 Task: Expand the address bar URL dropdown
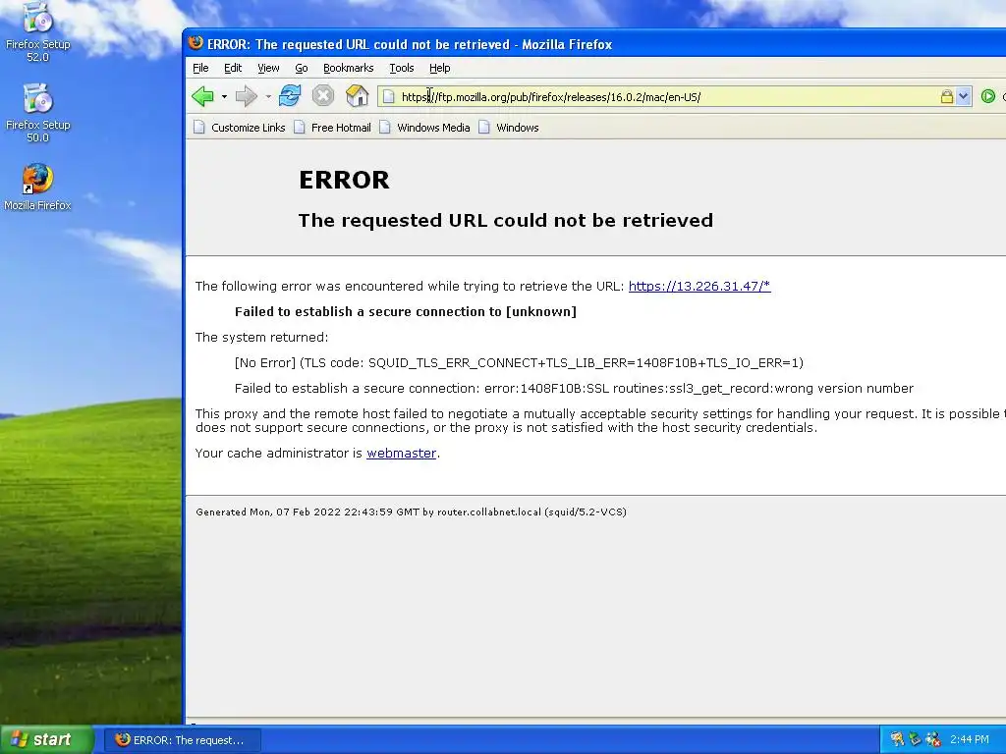click(x=963, y=97)
